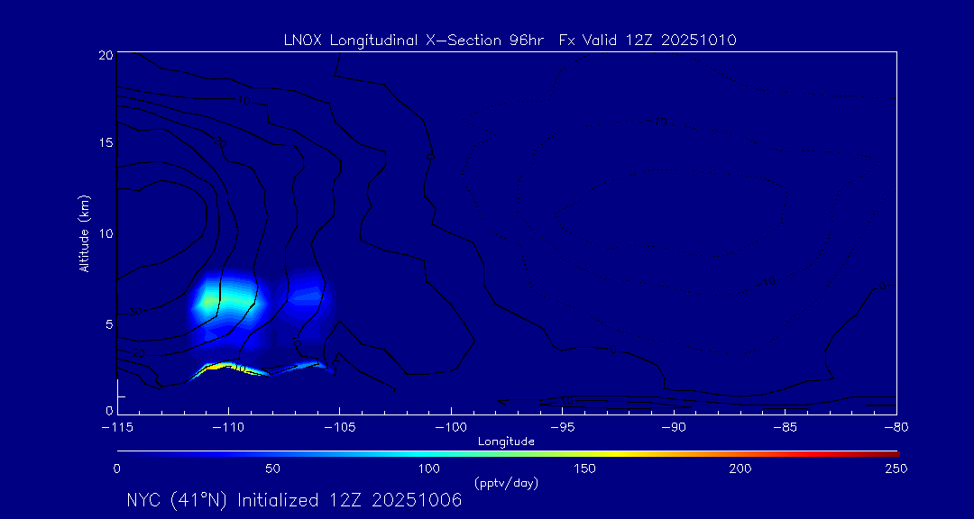Screen dimensions: 974x519
Task: Click the "(pptv/day)" units label
Action: 506,483
